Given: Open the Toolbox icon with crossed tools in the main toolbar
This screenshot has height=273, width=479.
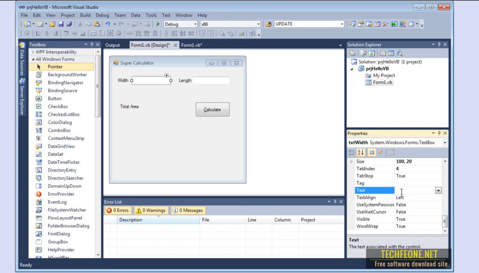Looking at the screenshot, I should click(385, 24).
